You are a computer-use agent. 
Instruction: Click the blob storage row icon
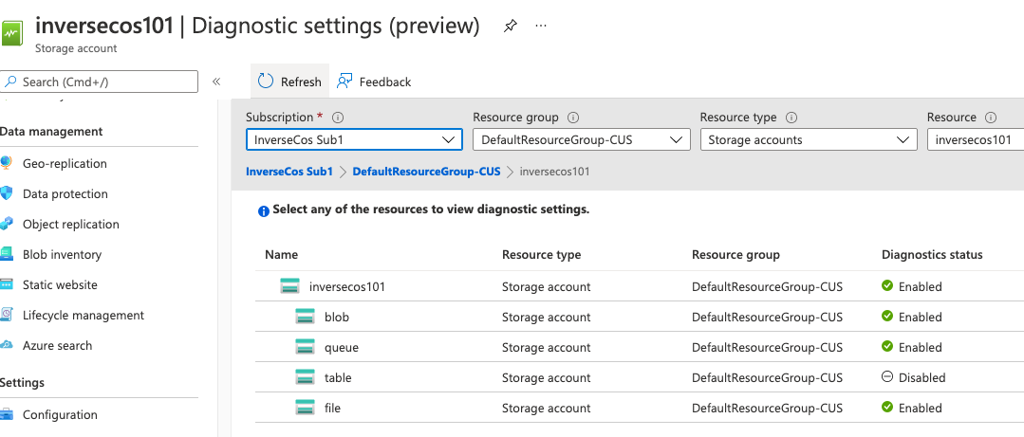pyautogui.click(x=305, y=317)
